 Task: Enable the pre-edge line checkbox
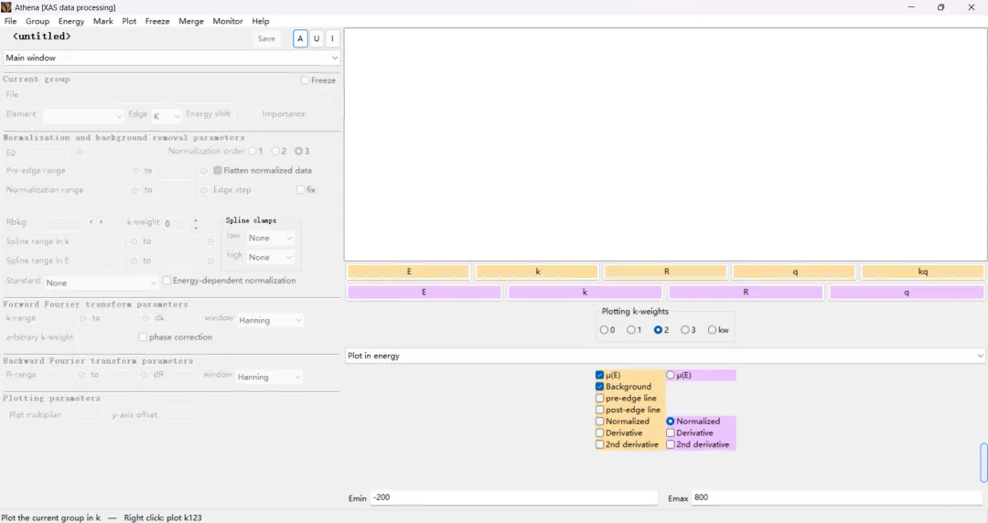pyautogui.click(x=599, y=399)
